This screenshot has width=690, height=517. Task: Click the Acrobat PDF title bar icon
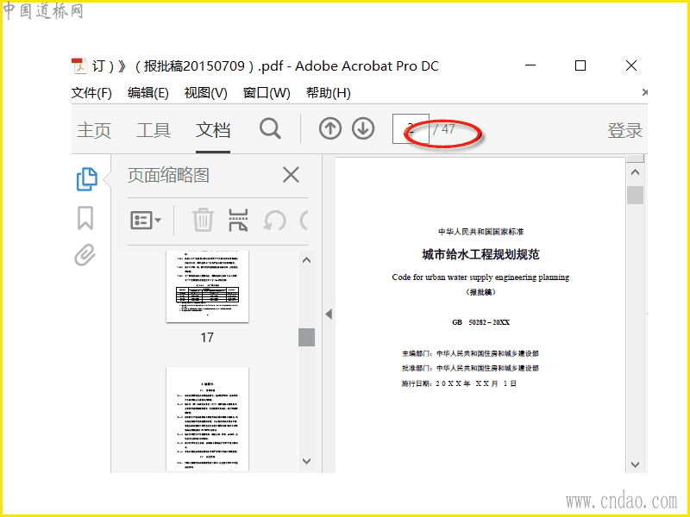(78, 66)
